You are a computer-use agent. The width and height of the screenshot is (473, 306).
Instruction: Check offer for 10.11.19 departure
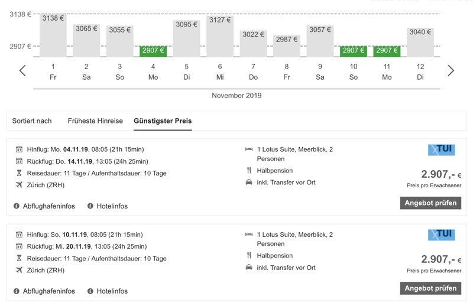click(430, 288)
